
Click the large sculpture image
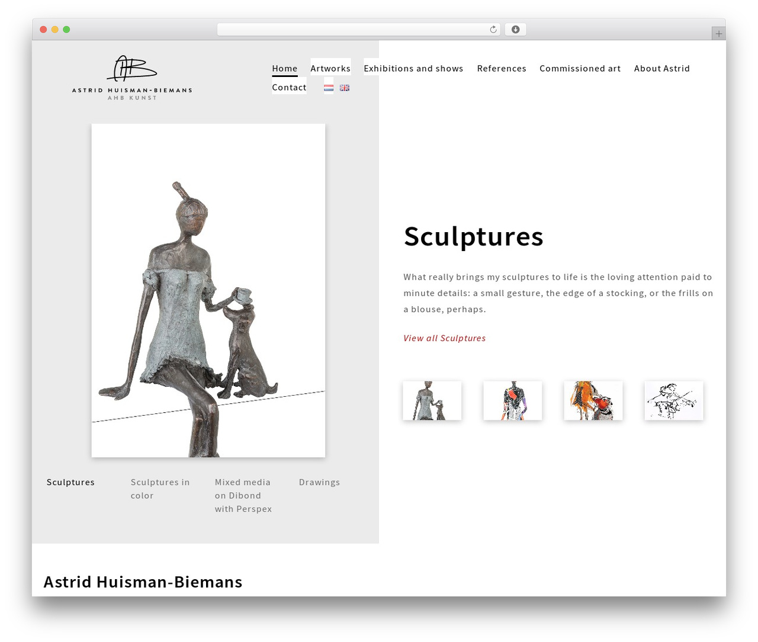click(x=208, y=291)
